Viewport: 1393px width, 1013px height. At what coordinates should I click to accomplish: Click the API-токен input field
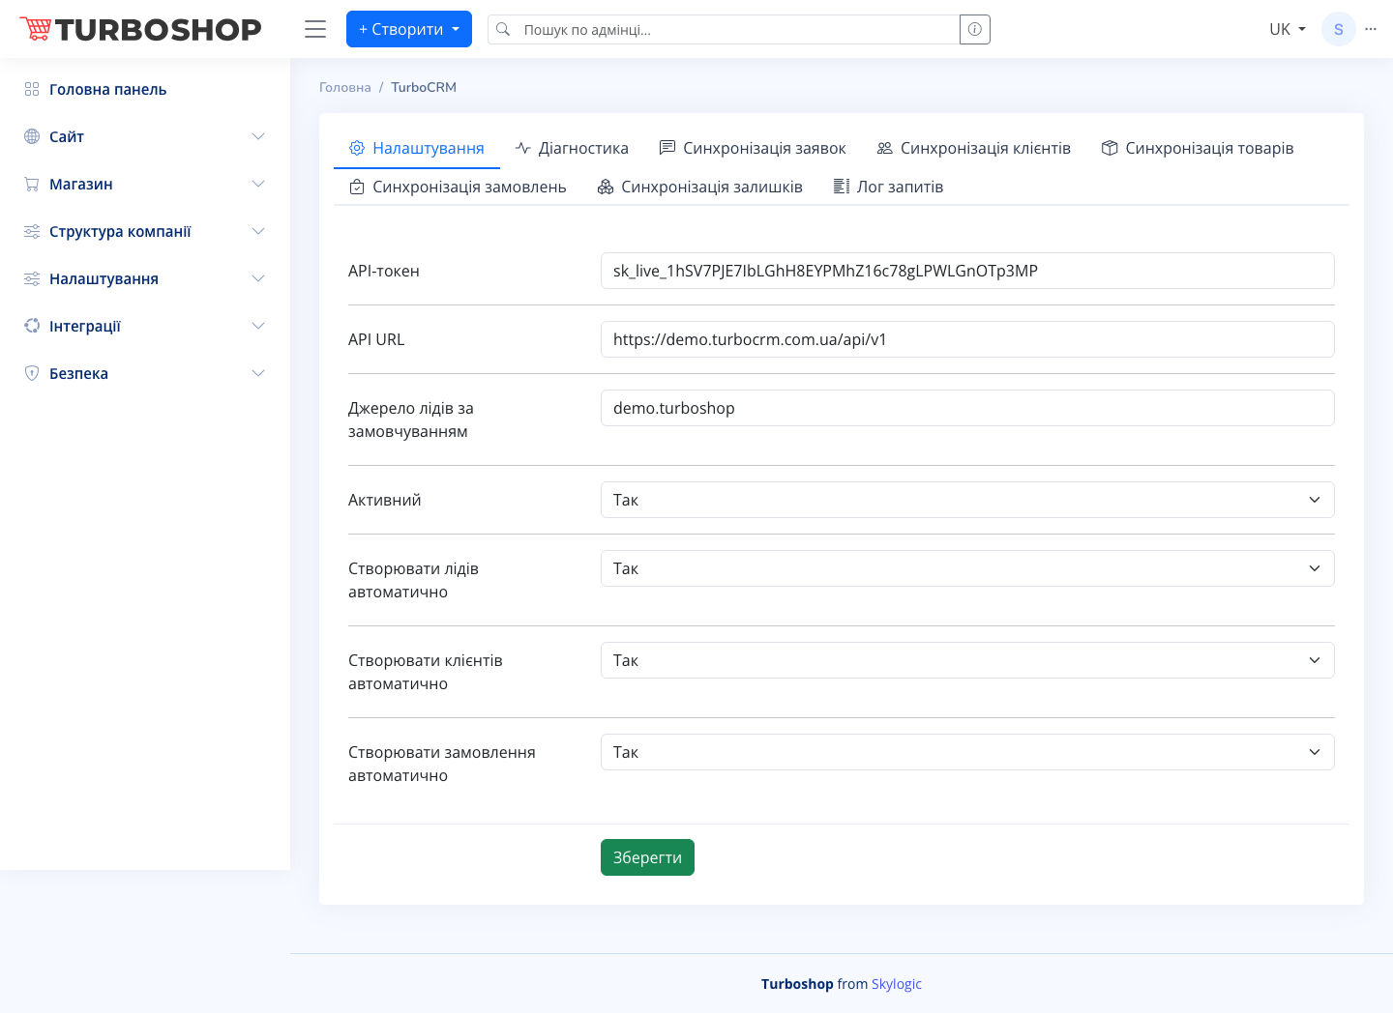(967, 271)
